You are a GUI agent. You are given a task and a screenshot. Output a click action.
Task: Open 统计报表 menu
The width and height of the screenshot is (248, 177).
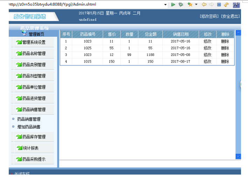click(31, 148)
